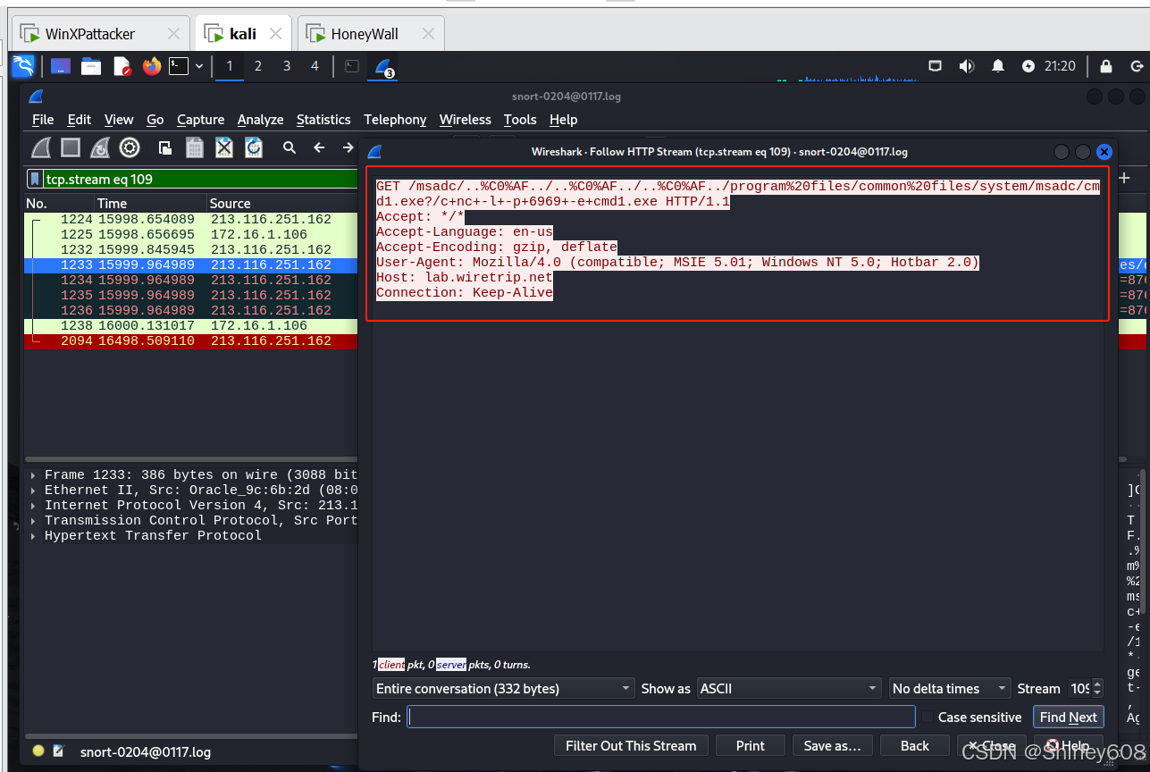Click the capture file properties status icon
Screen dimensions: 1150x772
tap(59, 751)
